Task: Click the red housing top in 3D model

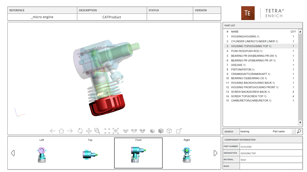Action: click(x=107, y=106)
